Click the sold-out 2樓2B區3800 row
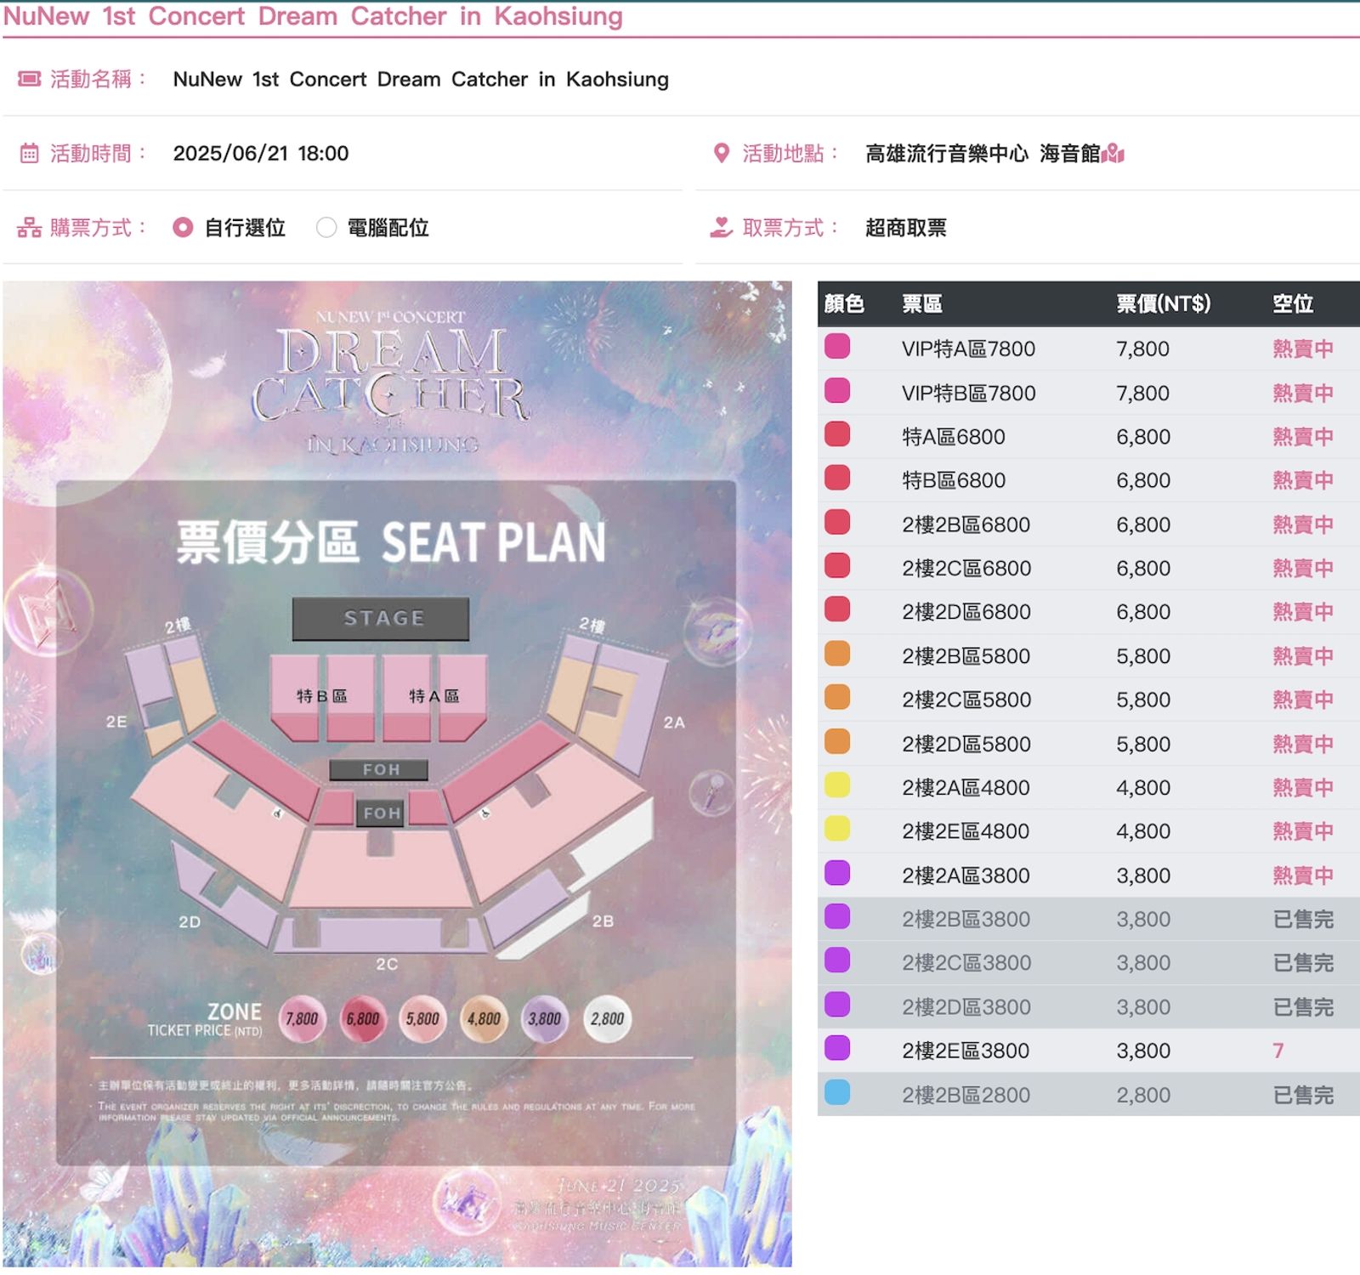The image size is (1360, 1275). pyautogui.click(x=1089, y=919)
